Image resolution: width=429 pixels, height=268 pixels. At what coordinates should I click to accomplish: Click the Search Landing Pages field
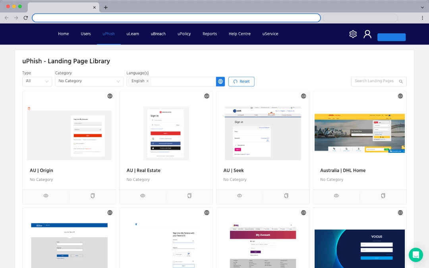coord(375,81)
